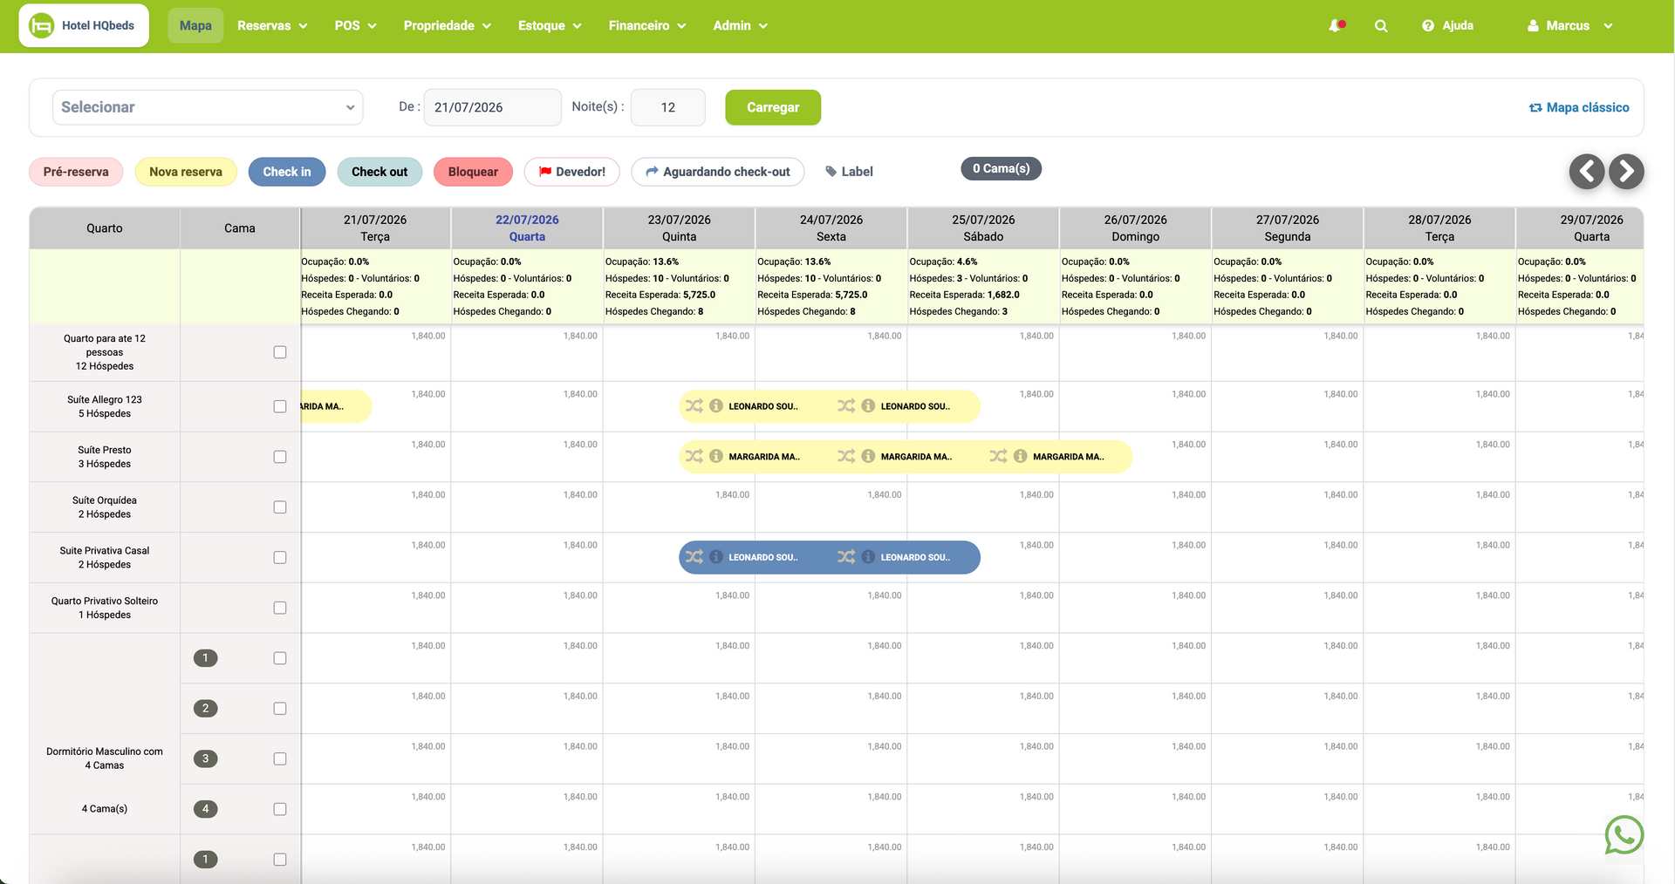The height and width of the screenshot is (884, 1675).
Task: Expand the Marcus user menu
Action: pos(1570,26)
